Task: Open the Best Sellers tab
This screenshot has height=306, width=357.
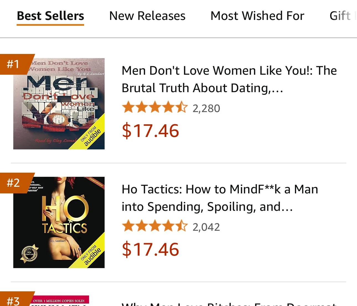Action: coord(50,16)
